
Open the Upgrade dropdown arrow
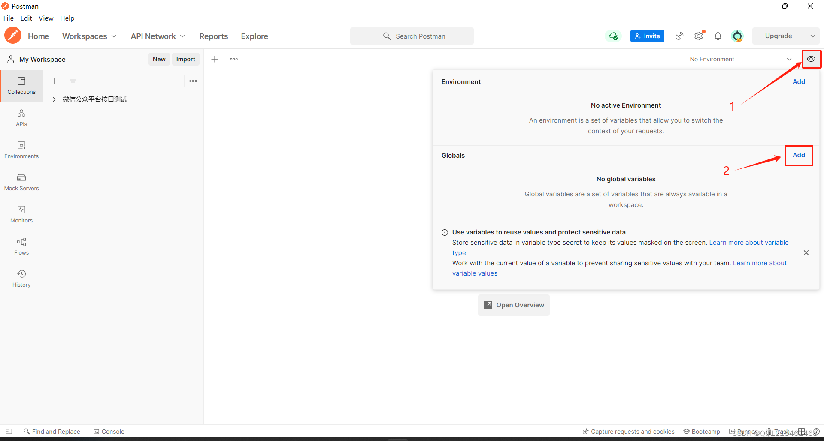click(x=813, y=36)
